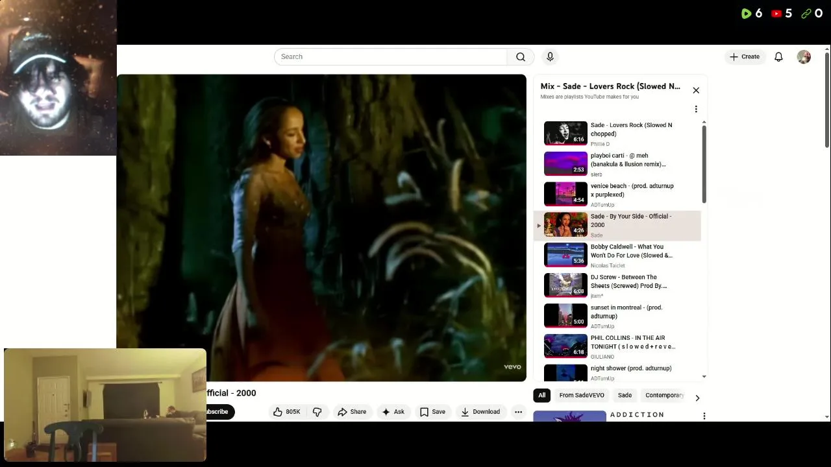Image resolution: width=831 pixels, height=467 pixels.
Task: Download the video
Action: pos(480,412)
